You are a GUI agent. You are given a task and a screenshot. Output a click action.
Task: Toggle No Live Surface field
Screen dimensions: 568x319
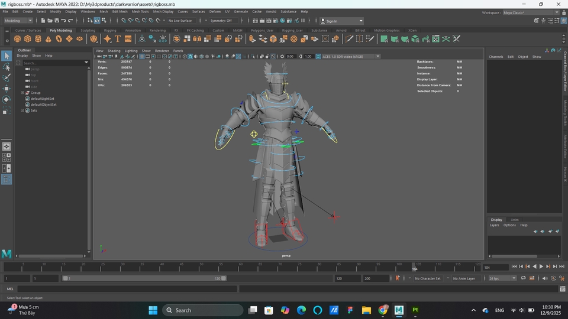[180, 21]
